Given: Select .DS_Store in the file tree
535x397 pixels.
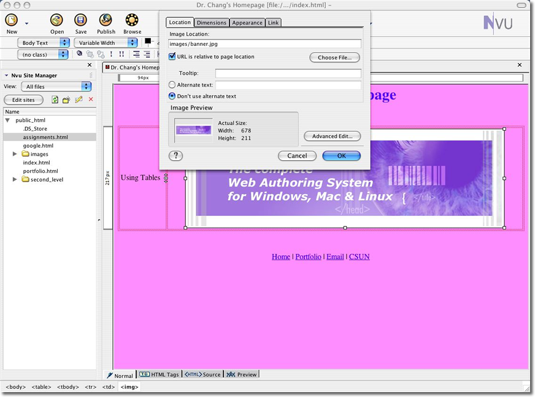Looking at the screenshot, I should click(x=35, y=129).
